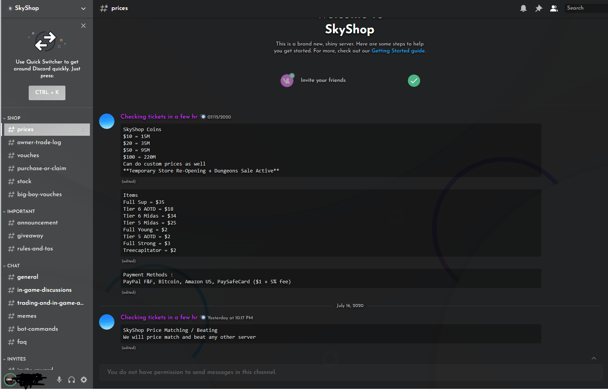Click the green checkmark on invite card
This screenshot has height=390, width=608.
(x=414, y=81)
